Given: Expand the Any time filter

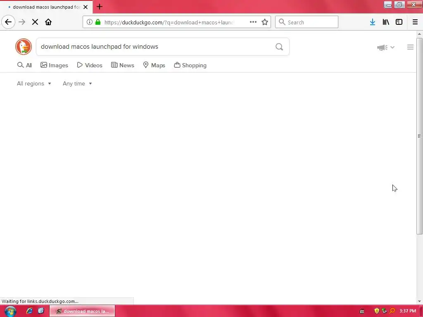Looking at the screenshot, I should tap(77, 83).
